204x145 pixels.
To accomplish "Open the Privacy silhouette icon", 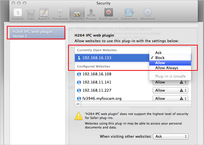I will click(x=91, y=13).
